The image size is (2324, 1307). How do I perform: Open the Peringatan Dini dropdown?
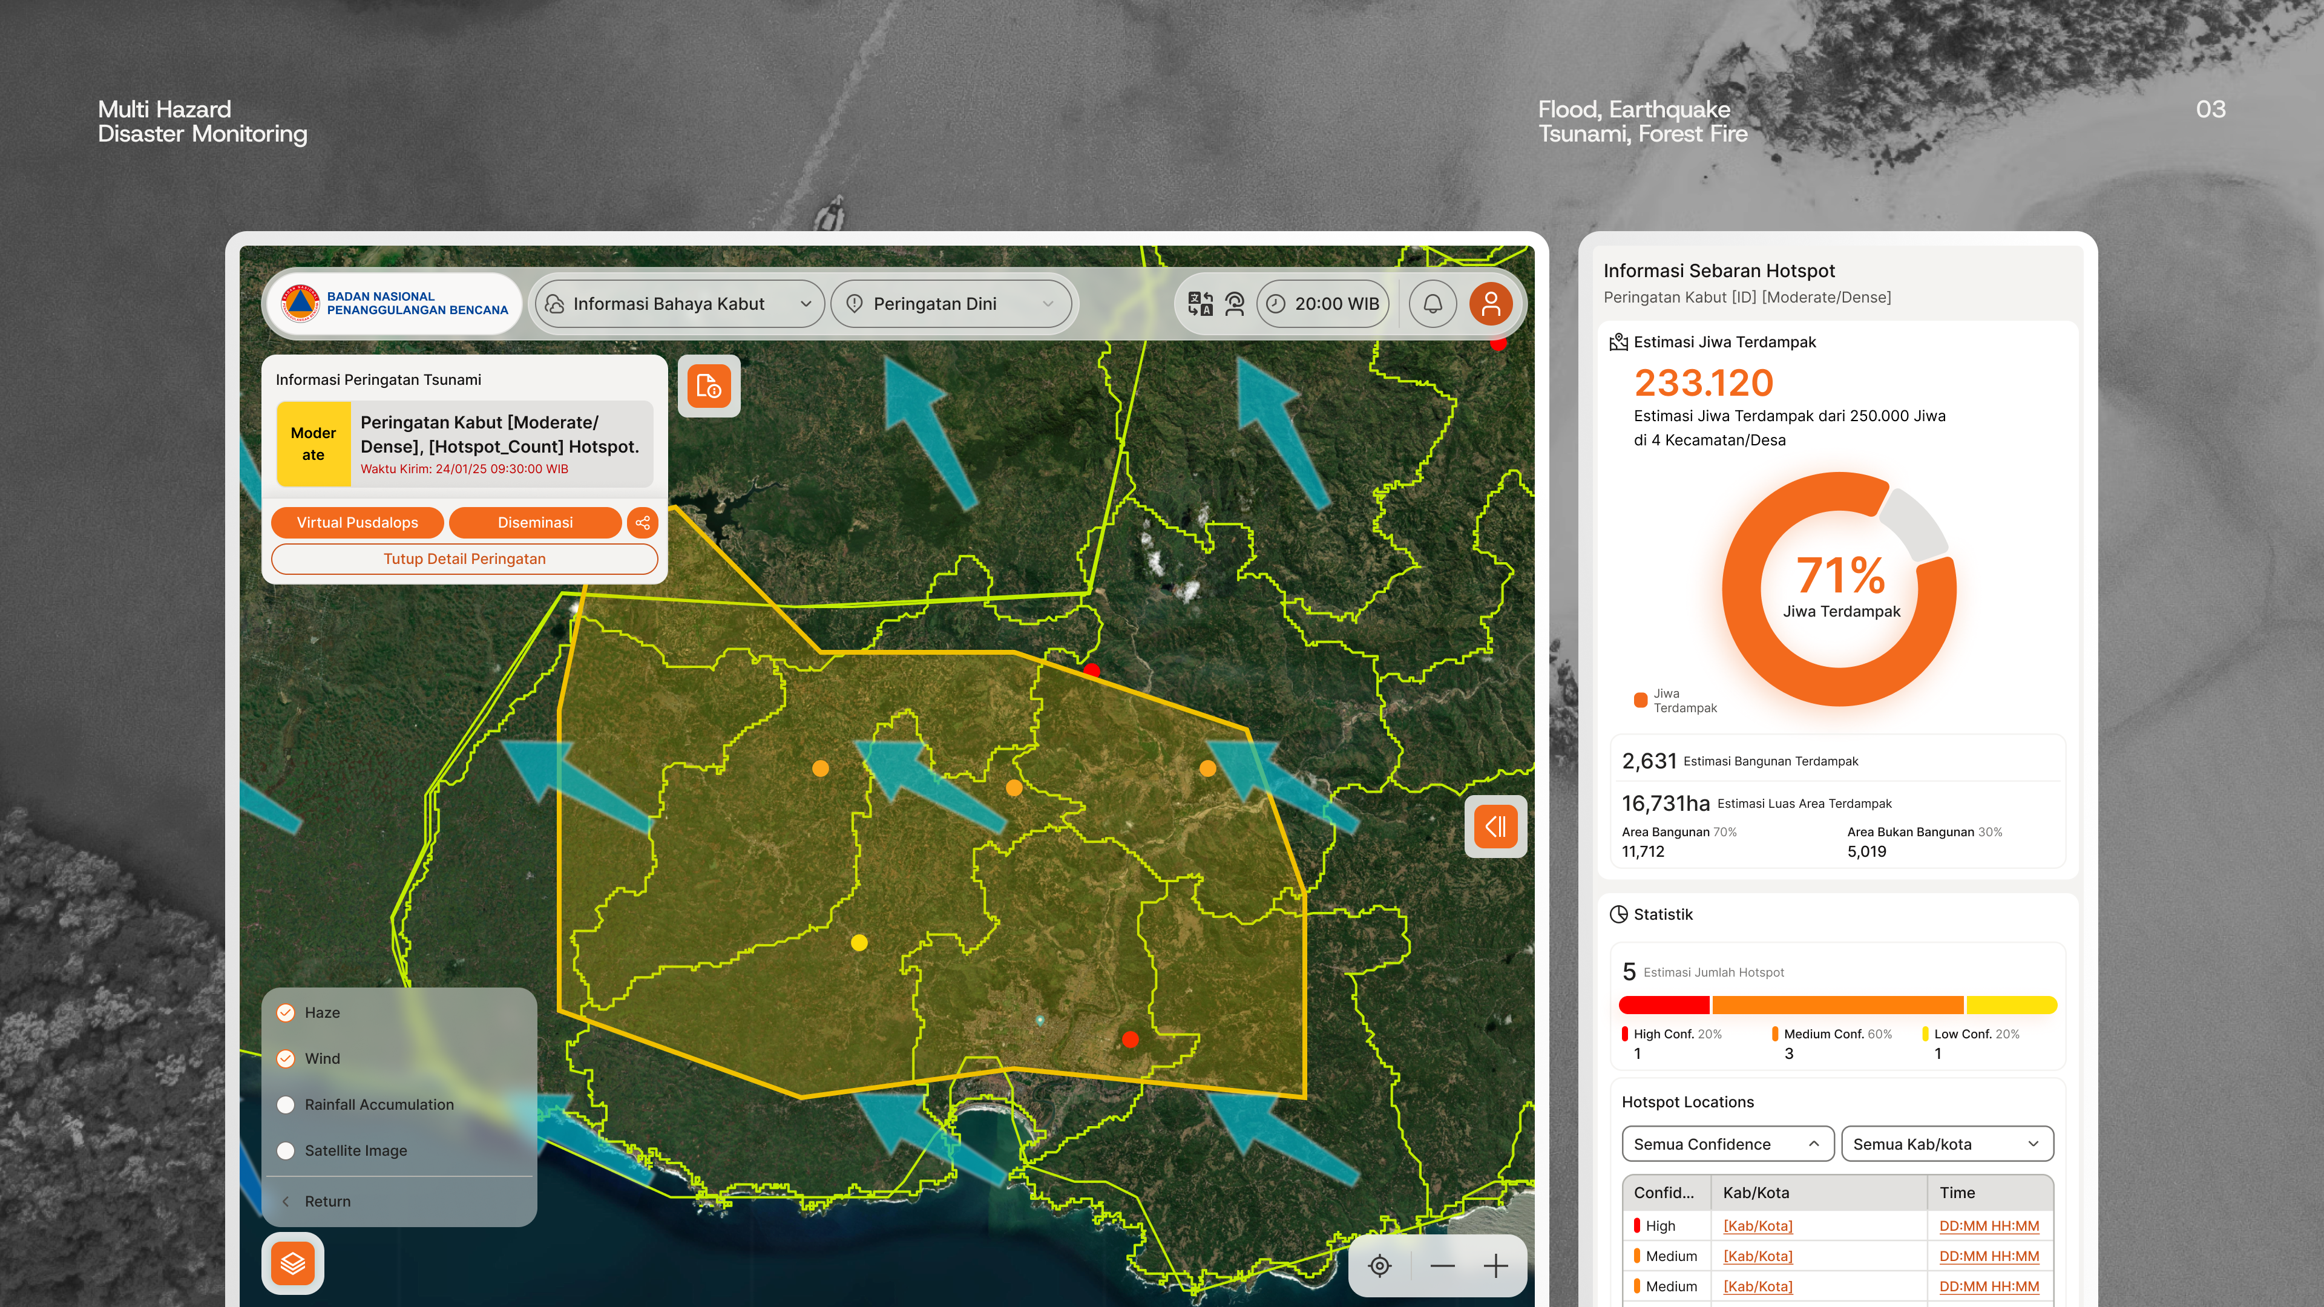pyautogui.click(x=951, y=304)
